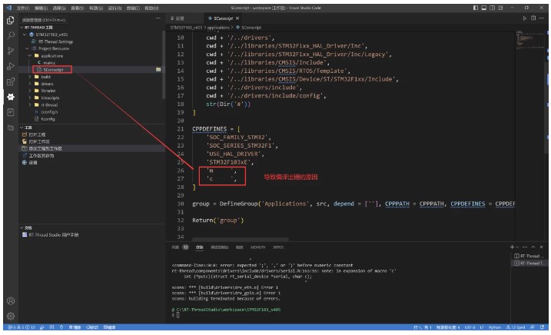Screen dimensions: 551x335
Task: Open the Source Control view
Action: pyautogui.click(x=11, y=51)
